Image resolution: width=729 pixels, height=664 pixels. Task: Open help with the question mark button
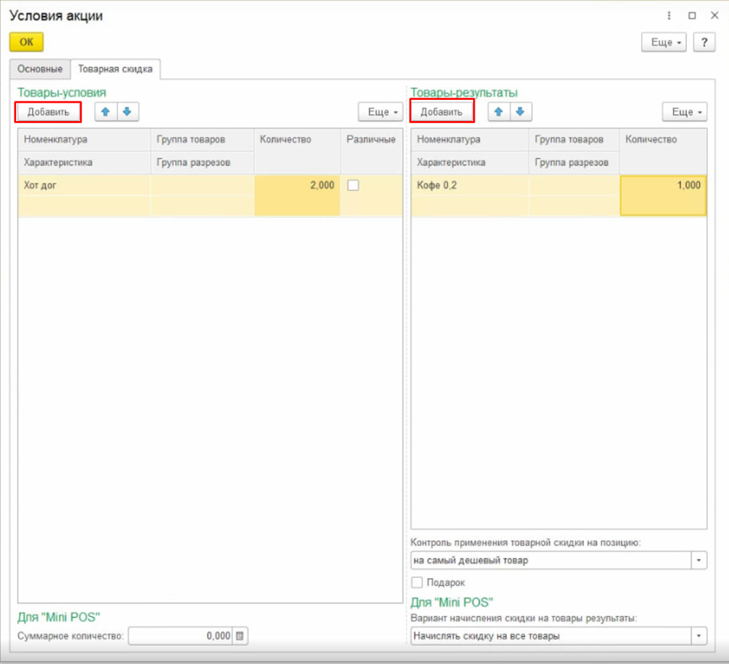pos(703,42)
